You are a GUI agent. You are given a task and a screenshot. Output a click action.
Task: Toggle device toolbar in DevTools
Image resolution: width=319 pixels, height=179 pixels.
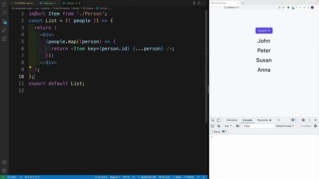(x=218, y=120)
